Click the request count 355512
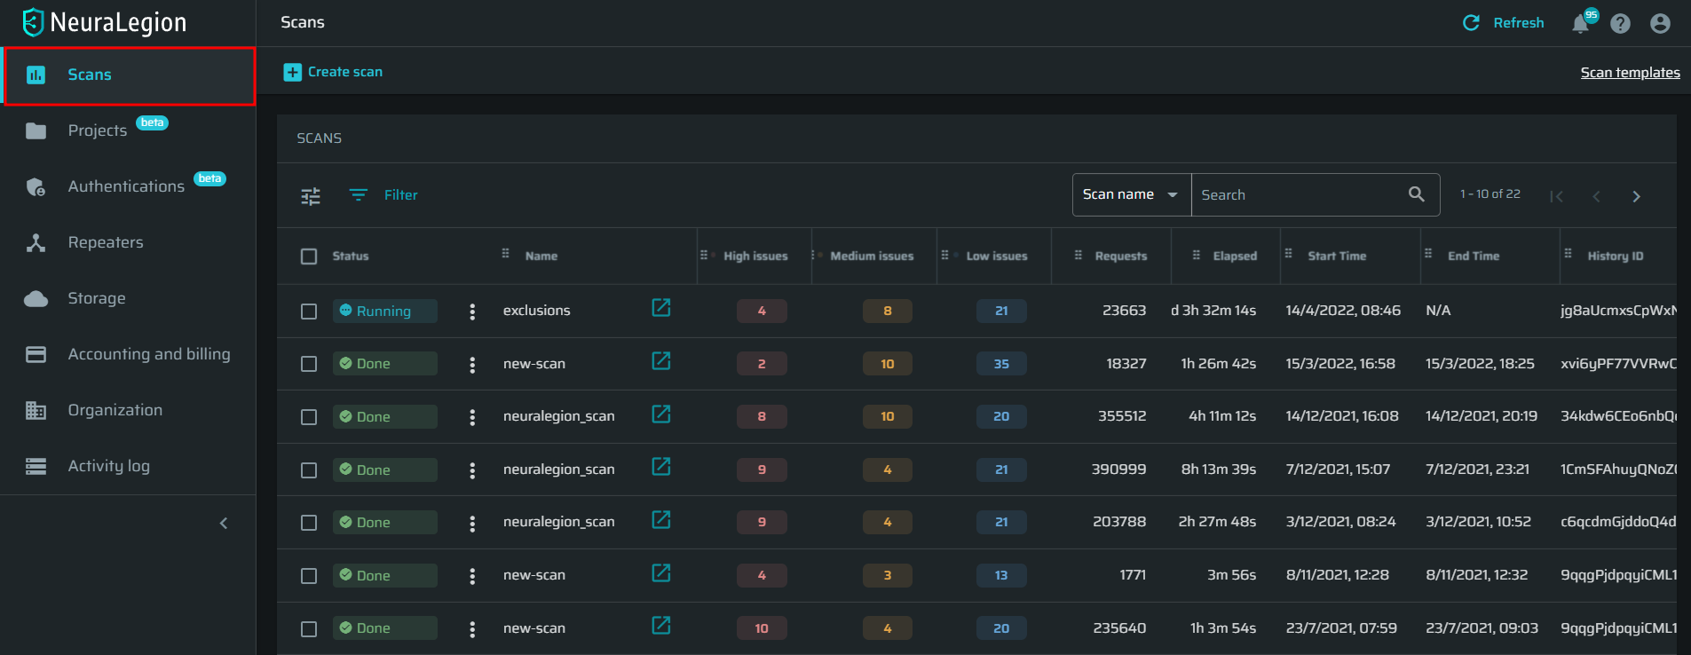 click(x=1122, y=416)
